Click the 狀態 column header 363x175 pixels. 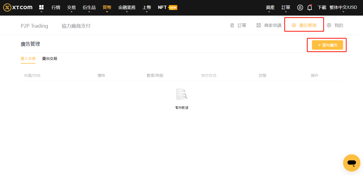[263, 75]
